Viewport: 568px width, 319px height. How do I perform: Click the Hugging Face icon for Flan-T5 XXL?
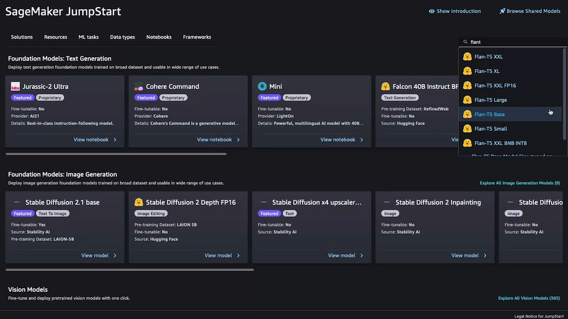pos(467,57)
